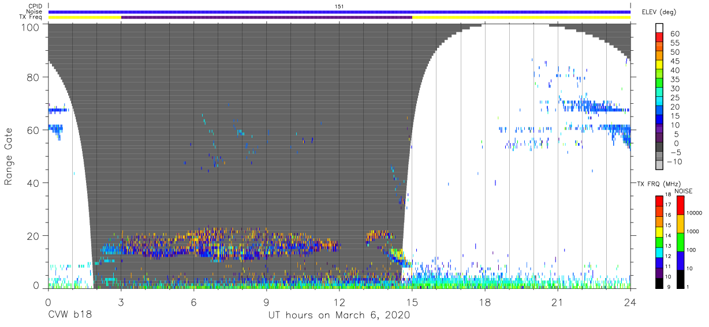This screenshot has width=709, height=327.
Task: Click the 1000 label on the NOISE scale
Action: coord(693,232)
